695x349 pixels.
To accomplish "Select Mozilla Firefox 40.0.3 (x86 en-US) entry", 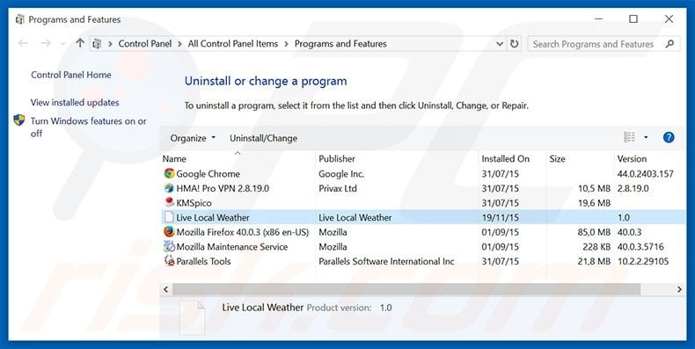I will tap(243, 232).
